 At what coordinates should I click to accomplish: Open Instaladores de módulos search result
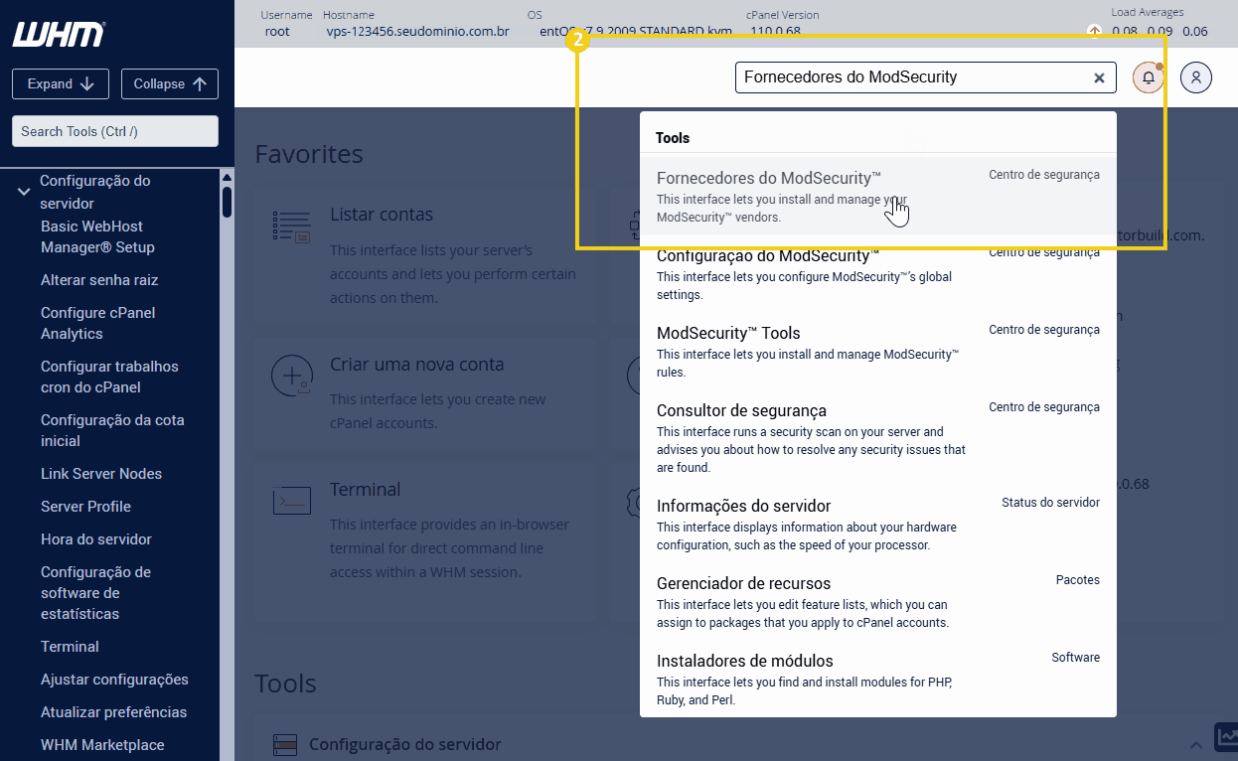pyautogui.click(x=878, y=680)
